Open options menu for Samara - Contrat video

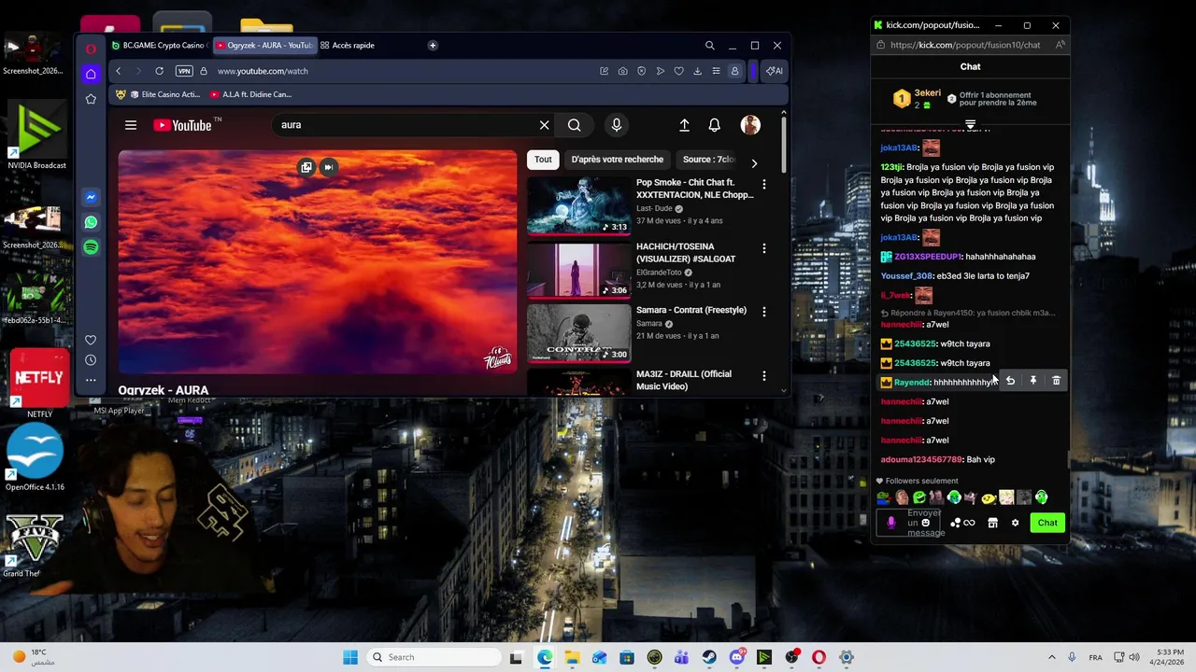pos(763,312)
